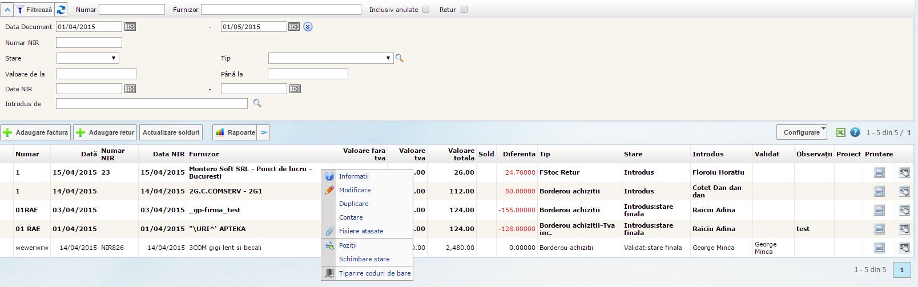Open calendar picker for Data Document start

(x=130, y=27)
